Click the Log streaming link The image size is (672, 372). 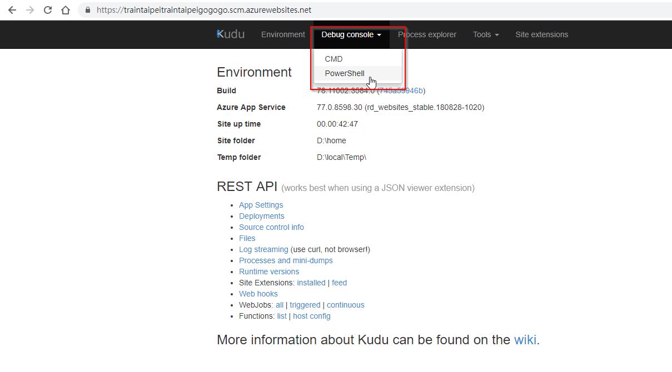click(263, 249)
